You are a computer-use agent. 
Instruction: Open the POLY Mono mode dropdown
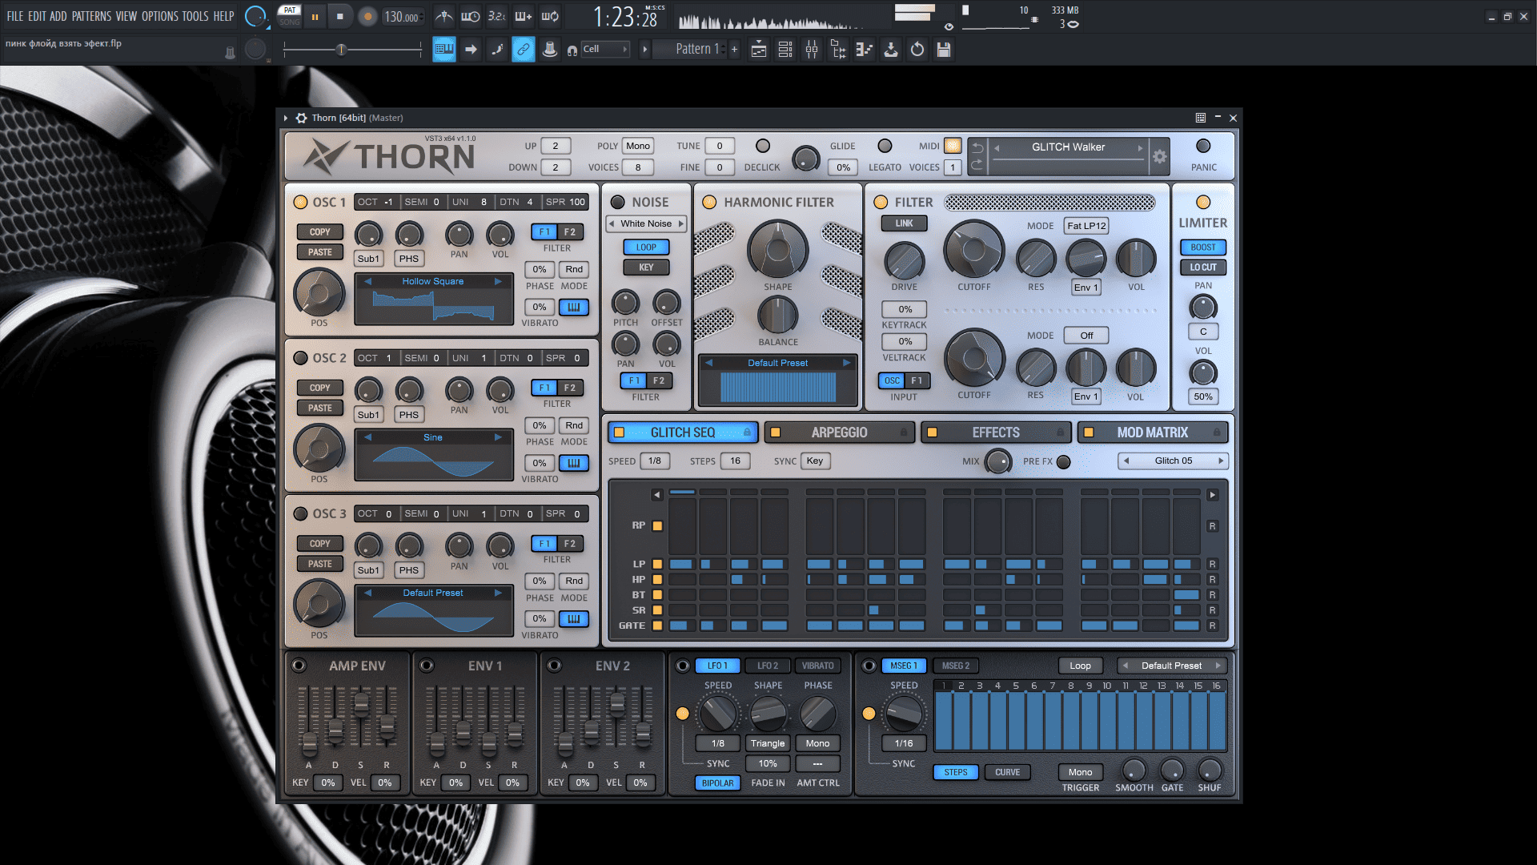coord(638,146)
